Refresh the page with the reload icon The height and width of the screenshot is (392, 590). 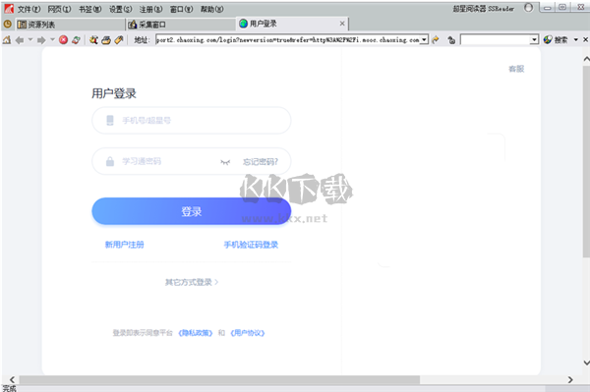click(x=76, y=40)
